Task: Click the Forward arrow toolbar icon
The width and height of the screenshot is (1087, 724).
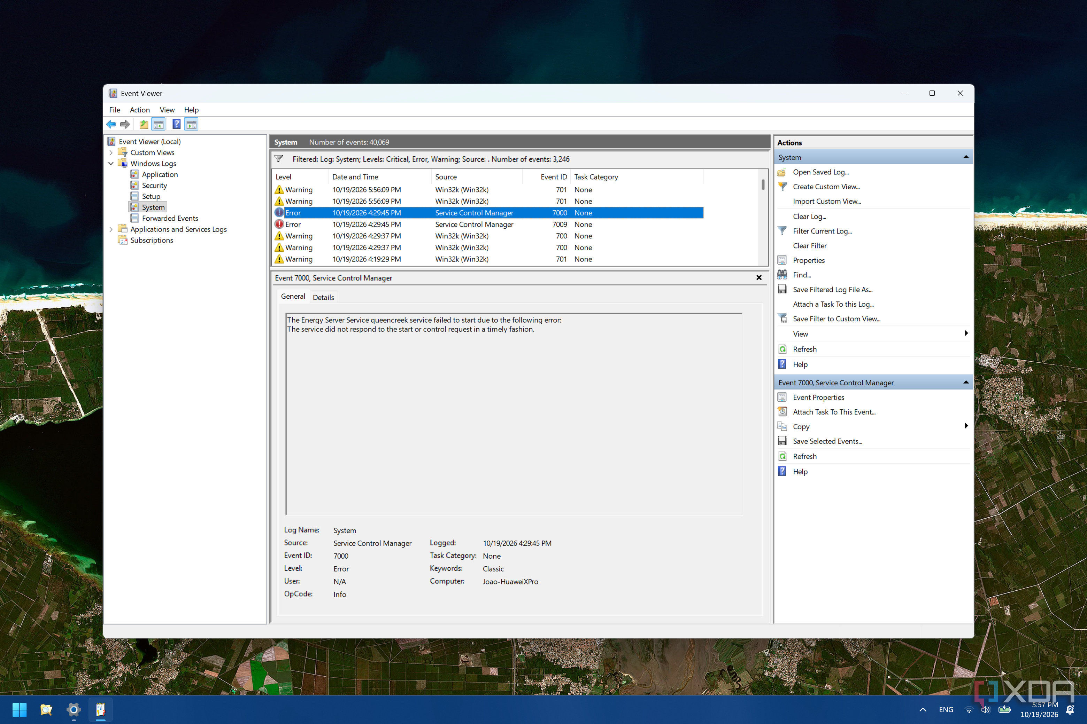Action: click(x=125, y=124)
